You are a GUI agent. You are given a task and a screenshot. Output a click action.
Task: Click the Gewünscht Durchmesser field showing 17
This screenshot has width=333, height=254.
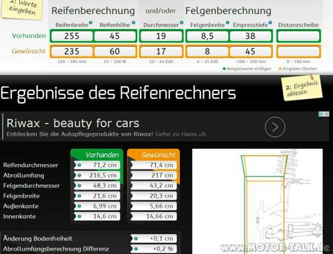click(x=161, y=51)
